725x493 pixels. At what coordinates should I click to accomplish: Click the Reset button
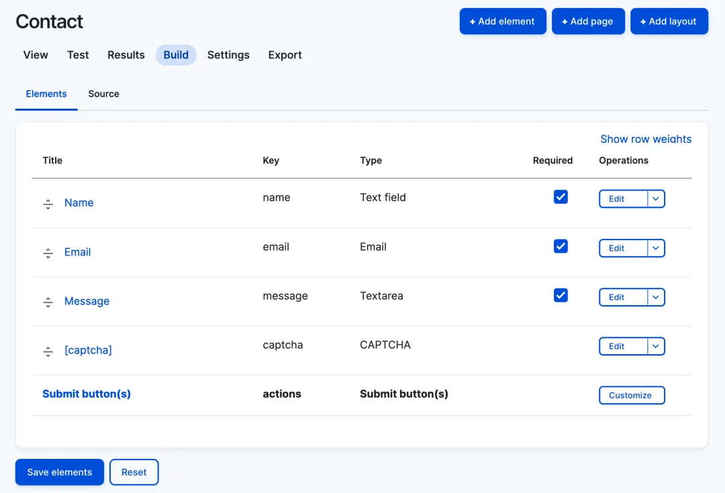click(134, 472)
